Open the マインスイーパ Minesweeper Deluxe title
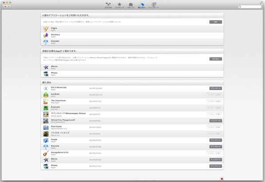Screen dimensions: 265x182 tap(68, 113)
